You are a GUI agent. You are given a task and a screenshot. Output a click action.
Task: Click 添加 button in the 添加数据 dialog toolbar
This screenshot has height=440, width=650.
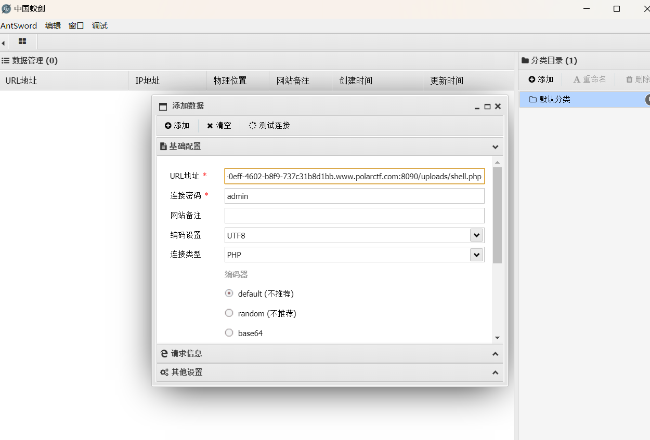[177, 126]
